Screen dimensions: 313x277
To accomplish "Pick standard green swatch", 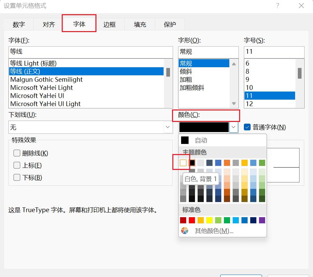I will tap(227, 220).
